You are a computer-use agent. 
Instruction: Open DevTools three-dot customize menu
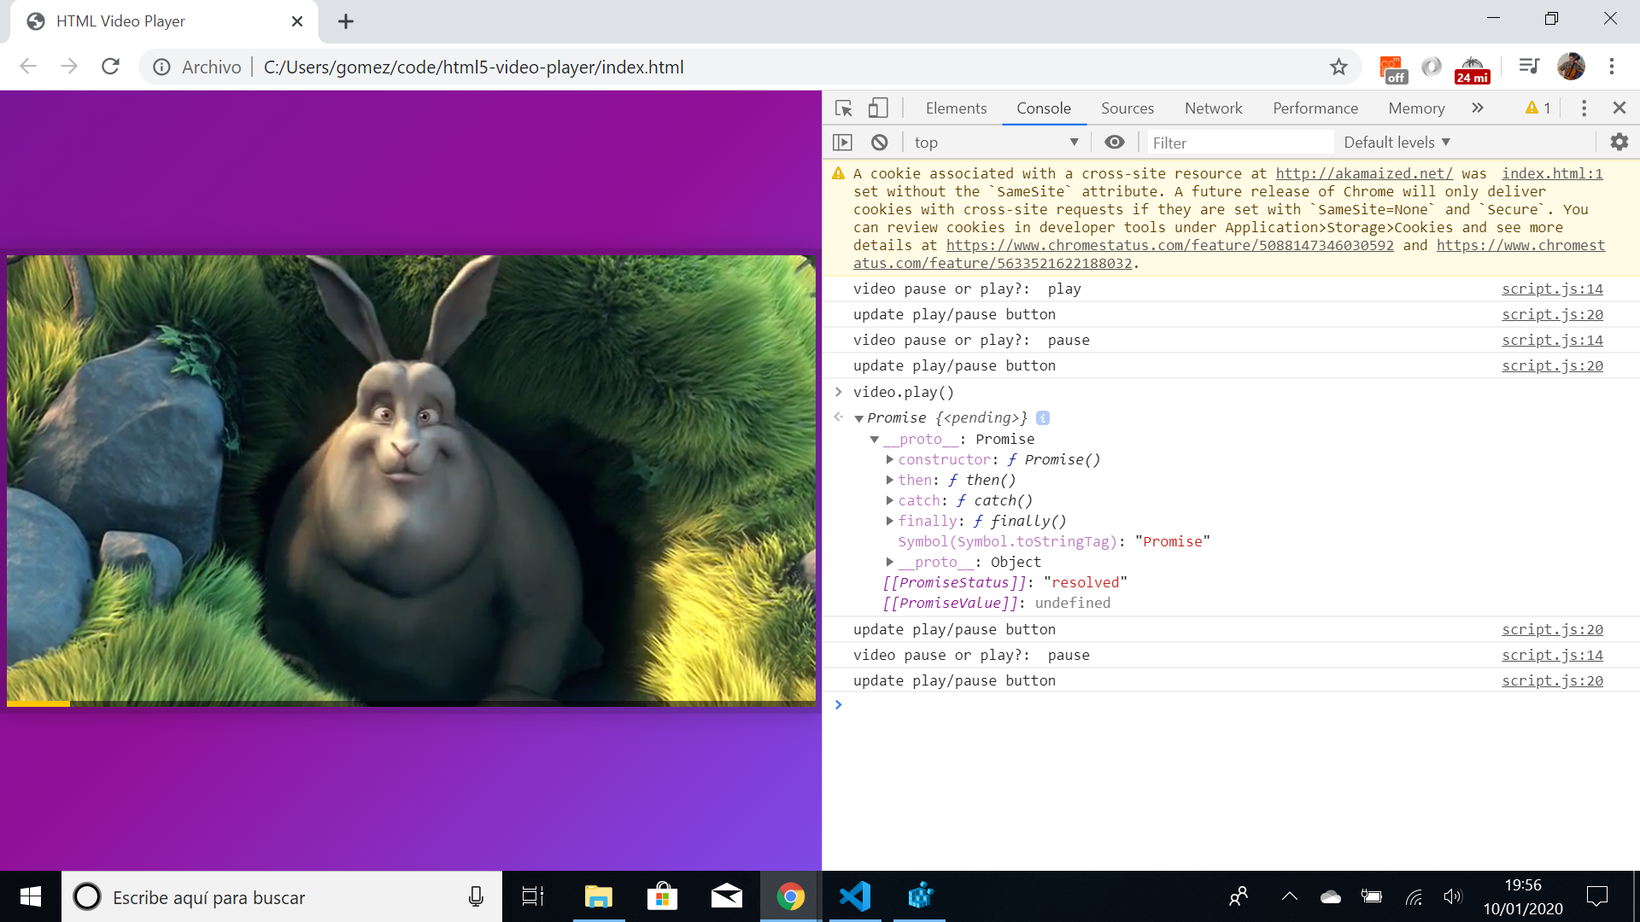click(1584, 108)
